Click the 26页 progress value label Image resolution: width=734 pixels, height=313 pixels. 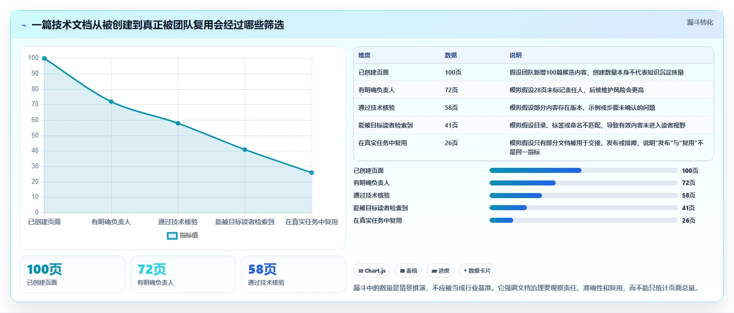click(688, 221)
